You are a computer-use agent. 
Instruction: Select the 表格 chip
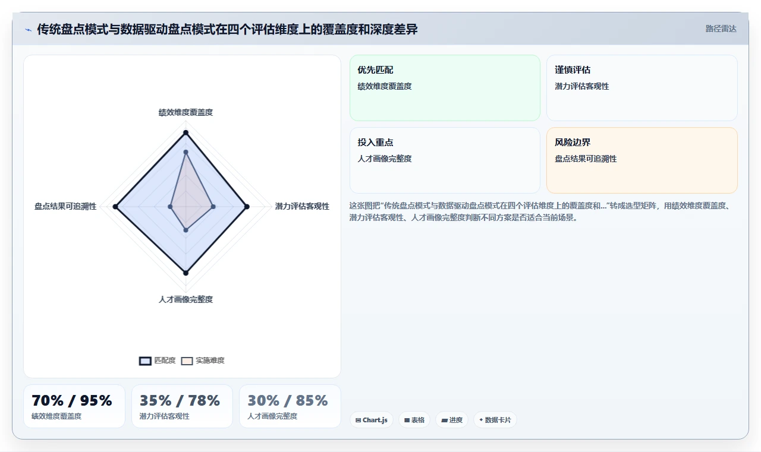point(414,420)
